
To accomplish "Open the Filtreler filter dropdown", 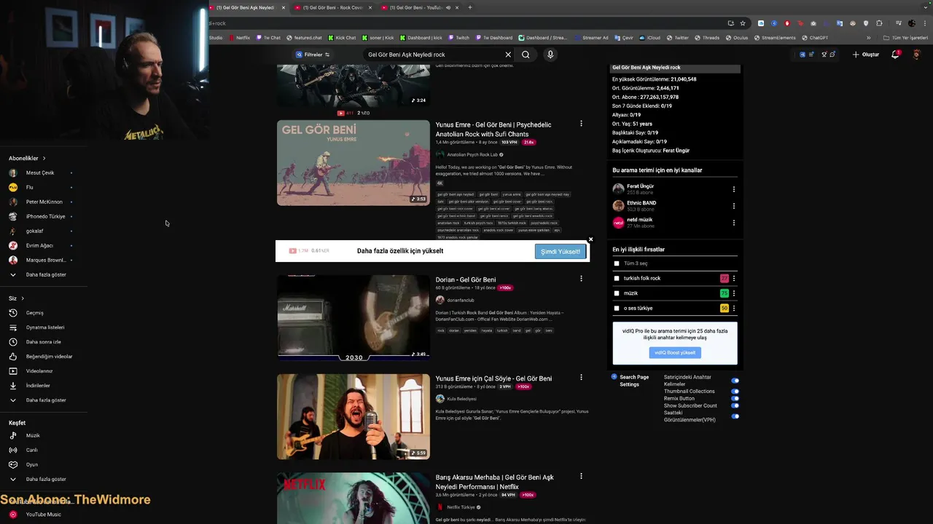I will 313,55.
